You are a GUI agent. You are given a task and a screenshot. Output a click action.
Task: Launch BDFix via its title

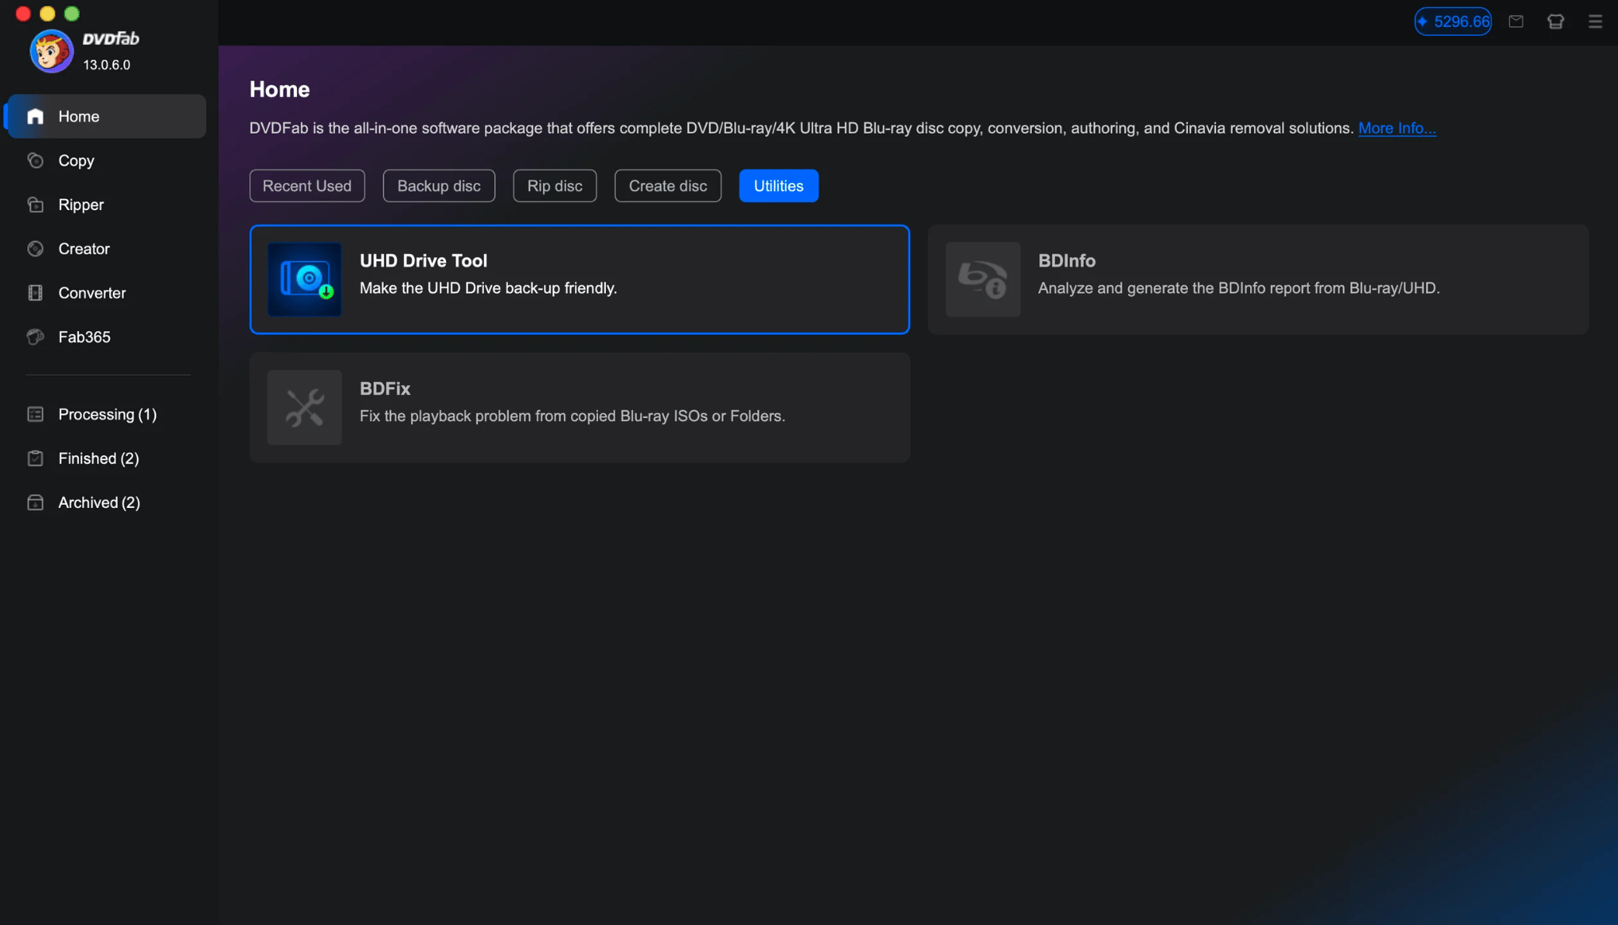pos(385,388)
